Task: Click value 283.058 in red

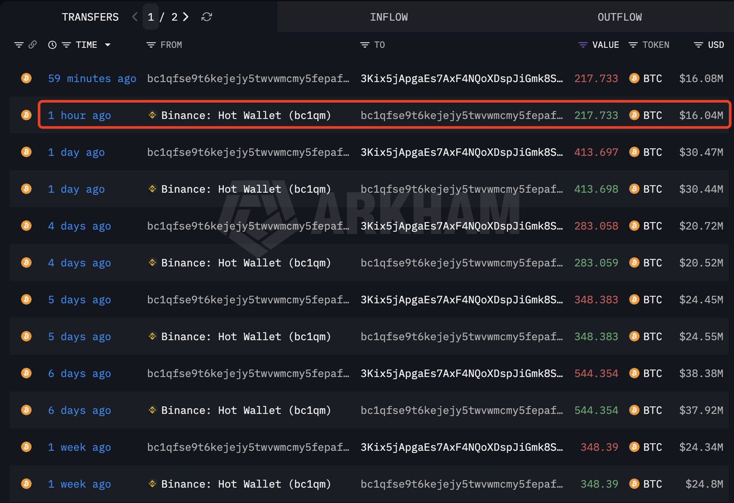Action: point(596,226)
